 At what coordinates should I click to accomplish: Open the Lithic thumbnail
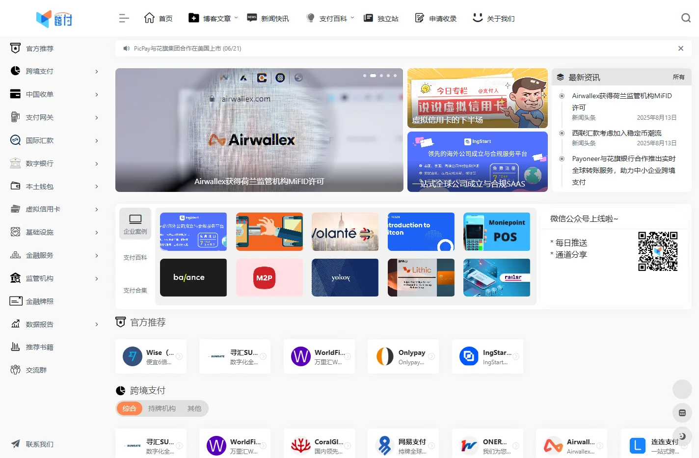421,277
